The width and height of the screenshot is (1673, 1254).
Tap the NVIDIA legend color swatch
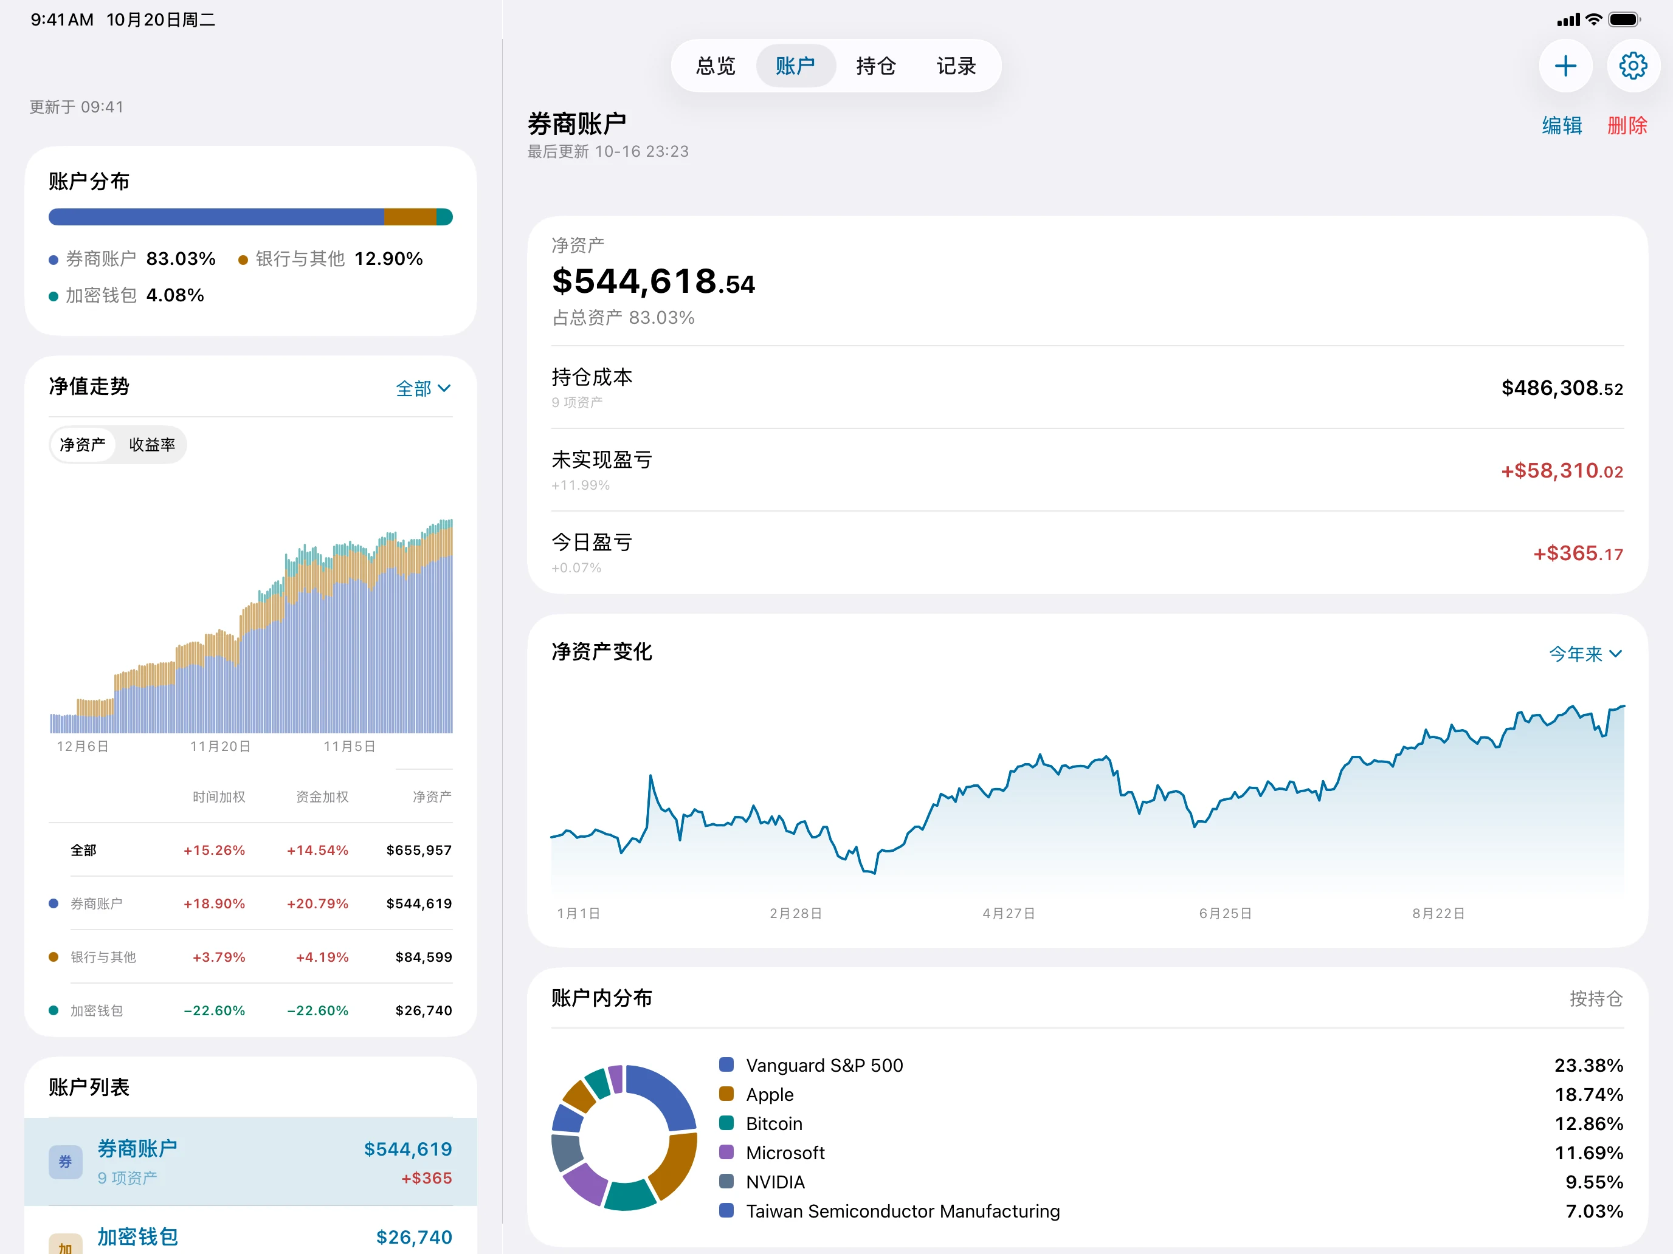click(726, 1180)
